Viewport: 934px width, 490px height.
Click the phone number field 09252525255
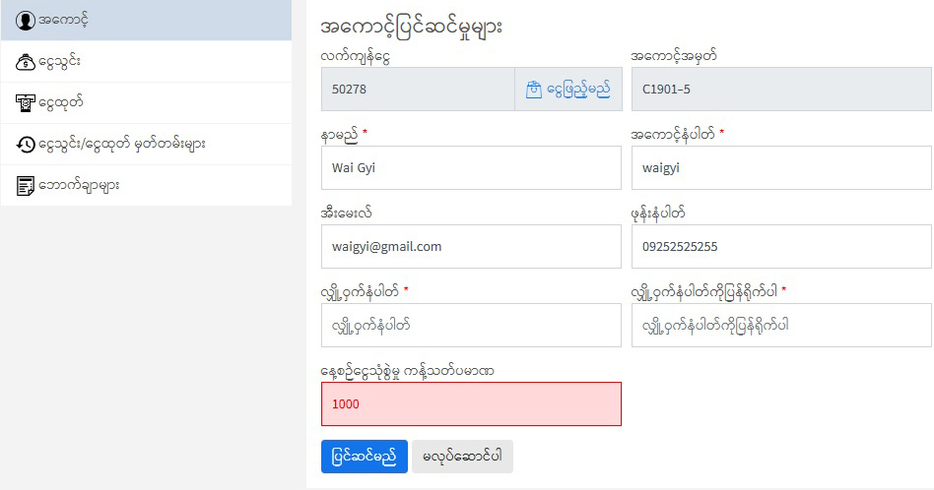click(780, 247)
